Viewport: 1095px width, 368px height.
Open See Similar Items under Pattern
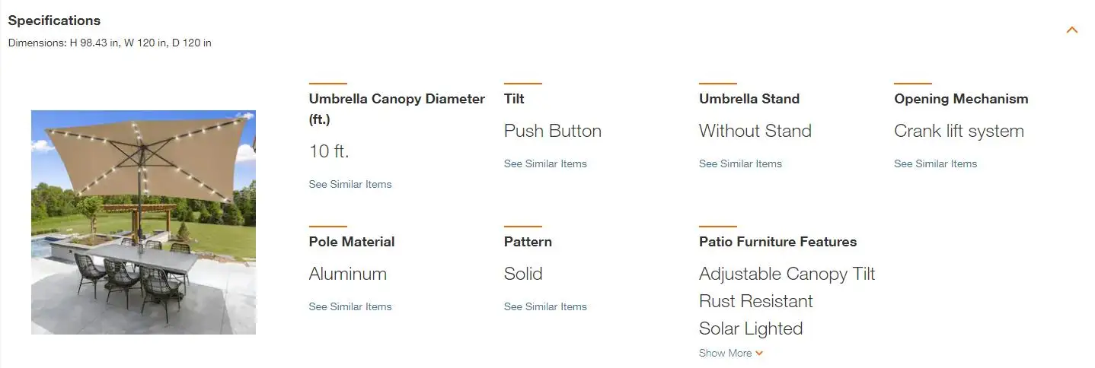coord(545,306)
